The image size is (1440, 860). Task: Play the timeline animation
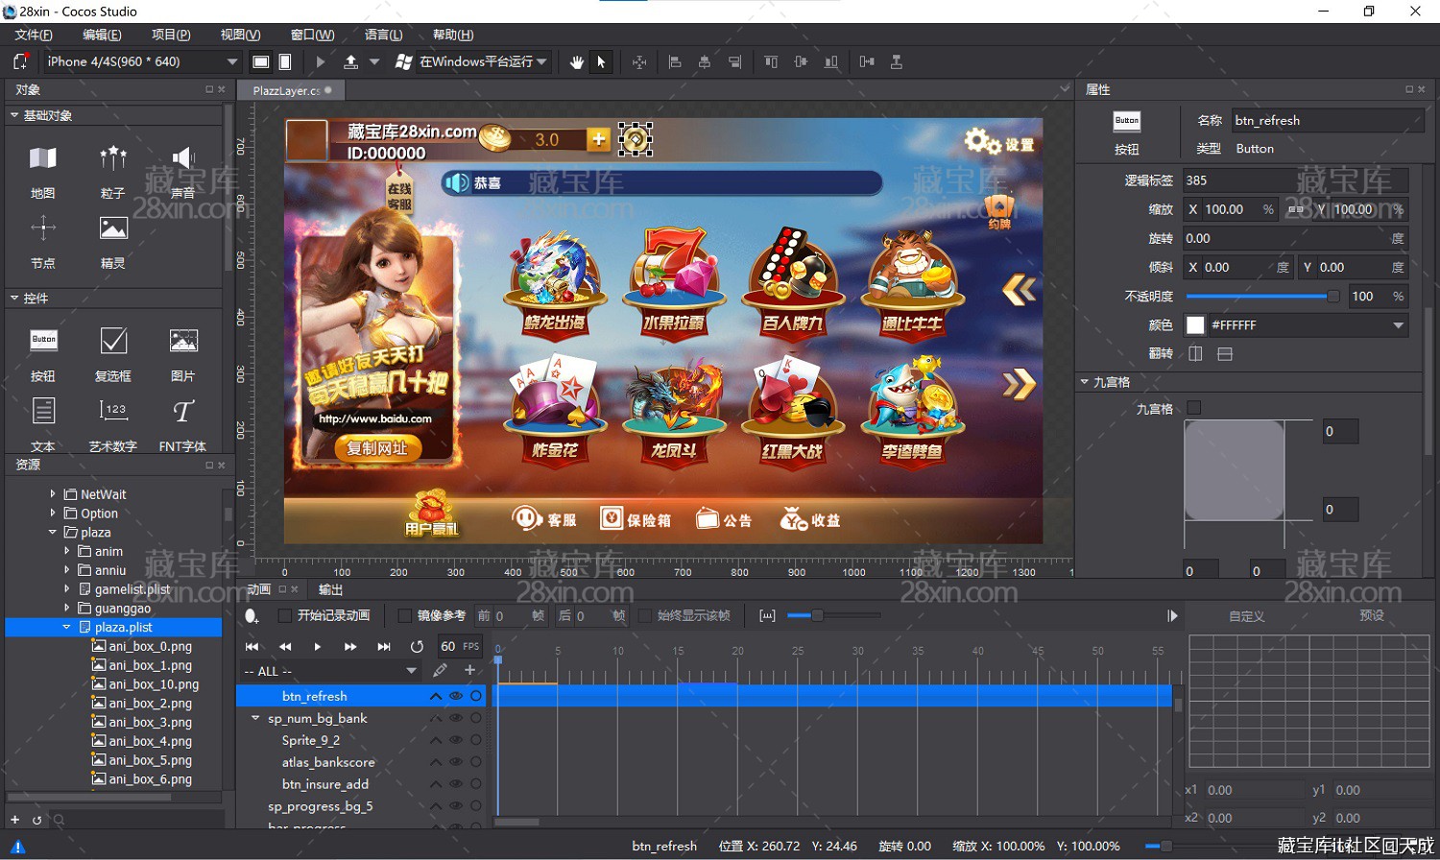coord(318,647)
